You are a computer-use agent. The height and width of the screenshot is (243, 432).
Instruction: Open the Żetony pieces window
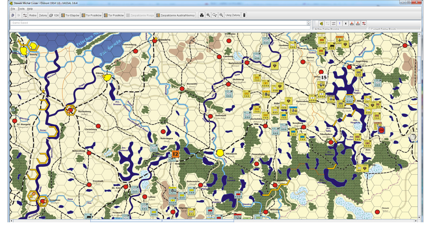[43, 15]
